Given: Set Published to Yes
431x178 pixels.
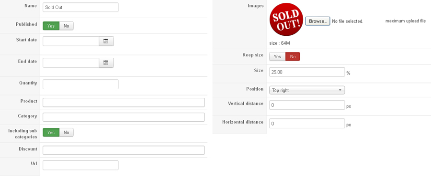Looking at the screenshot, I should pos(51,26).
